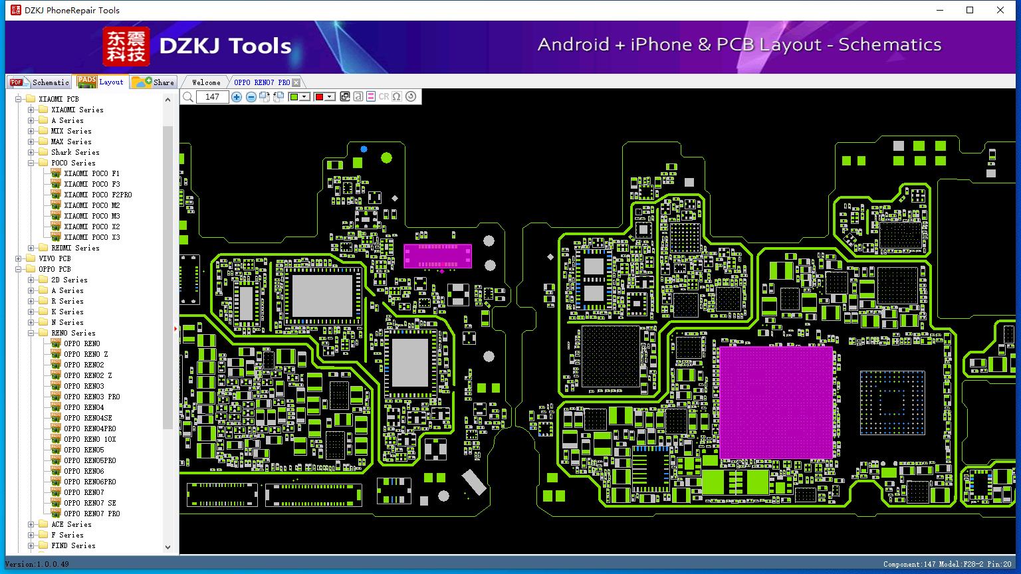Click the board icon beside OPPO RENO3 PRO
This screenshot has height=574, width=1021.
[56, 397]
